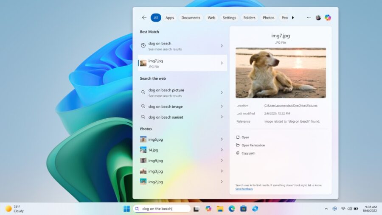
Task: Open the img5.jpg thumbnail
Action: (x=143, y=139)
